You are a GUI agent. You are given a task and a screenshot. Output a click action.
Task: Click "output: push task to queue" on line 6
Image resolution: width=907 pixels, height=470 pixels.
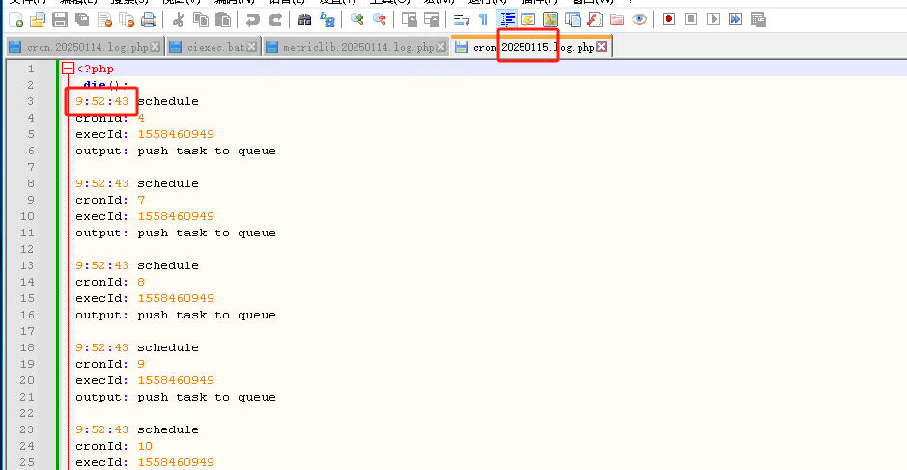tap(176, 151)
